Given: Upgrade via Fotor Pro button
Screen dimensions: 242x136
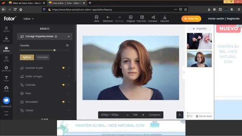Looking at the screenshot, I should pos(191,19).
